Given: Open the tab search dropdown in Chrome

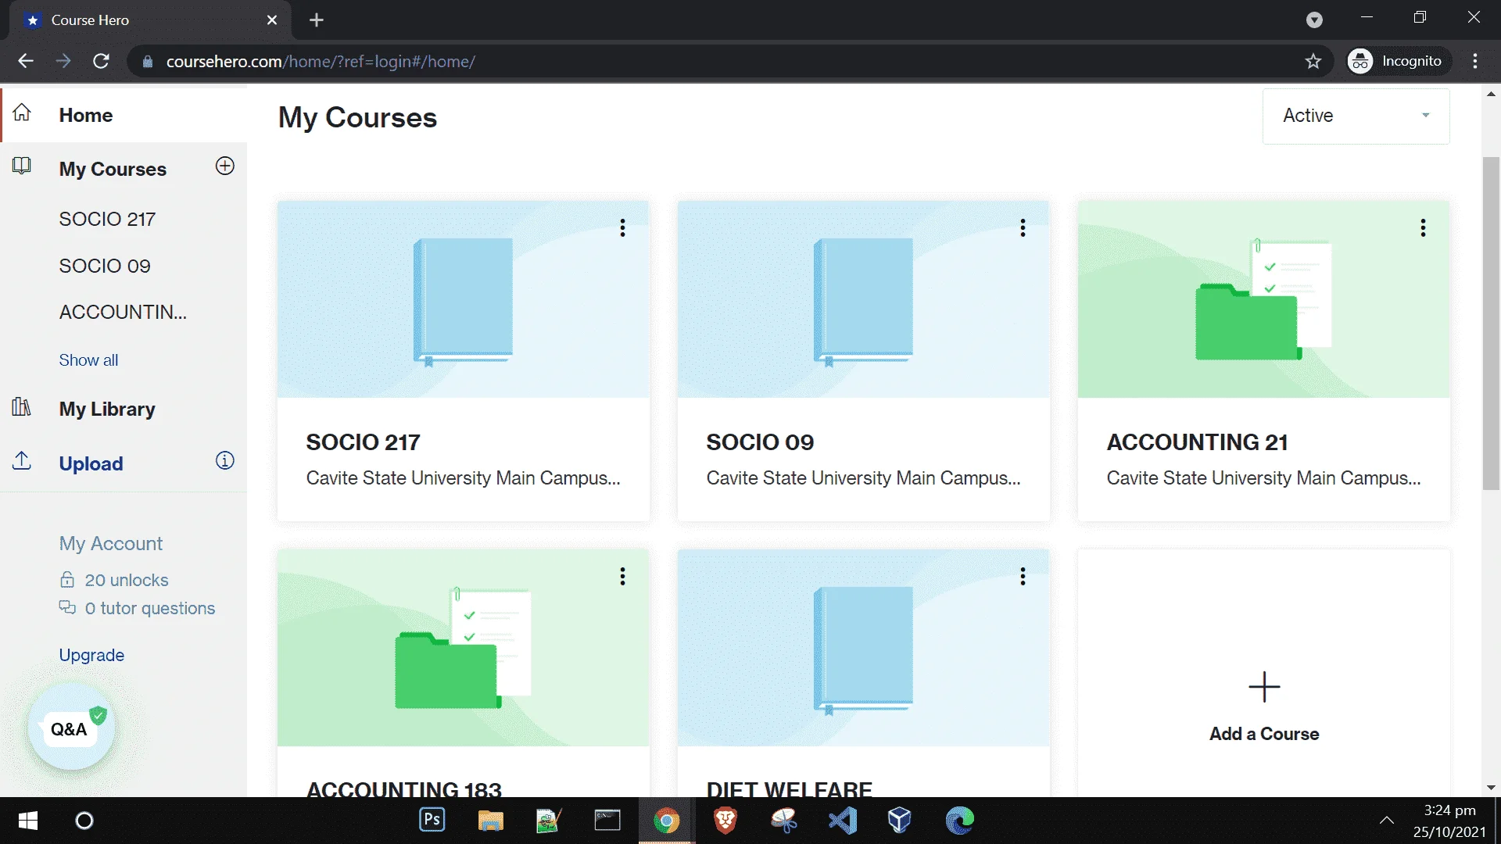Looking at the screenshot, I should [1315, 20].
